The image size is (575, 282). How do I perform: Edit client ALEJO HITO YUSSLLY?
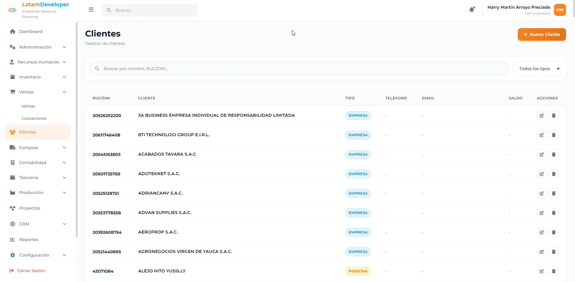click(x=542, y=271)
